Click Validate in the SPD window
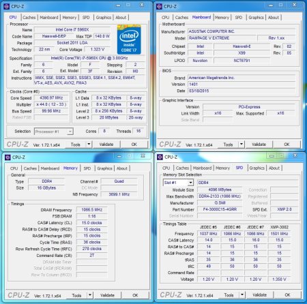Image resolution: width=307 pixels, height=304 pixels. tap(259, 295)
